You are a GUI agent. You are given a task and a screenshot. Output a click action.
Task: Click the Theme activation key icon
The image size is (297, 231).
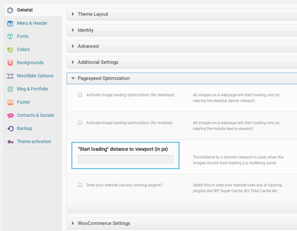(10, 141)
